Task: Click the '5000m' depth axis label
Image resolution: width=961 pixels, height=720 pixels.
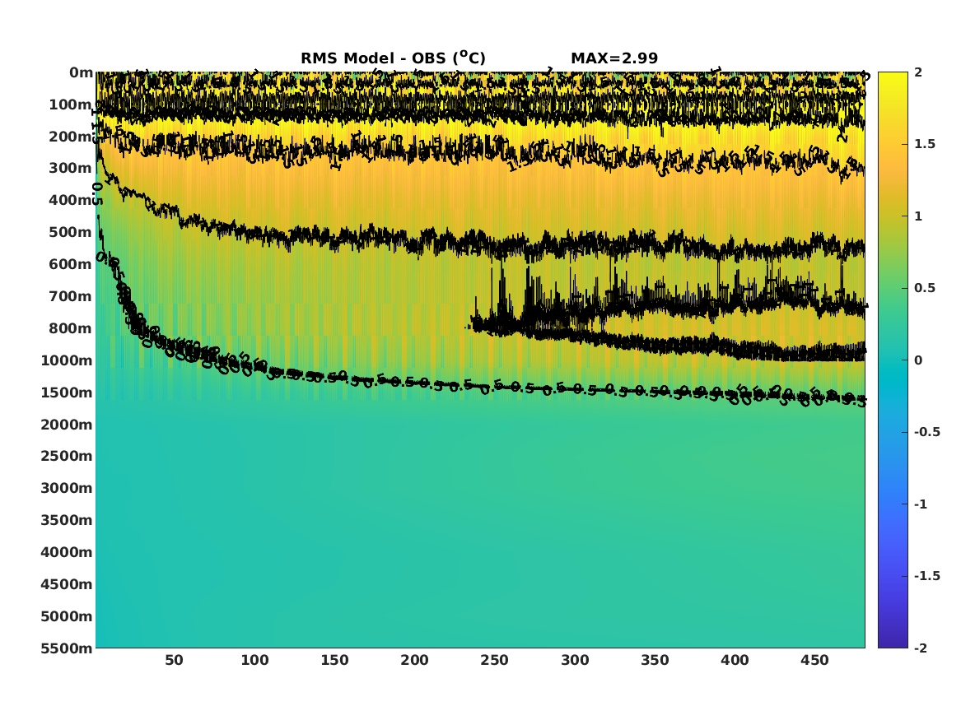Action: pos(67,616)
